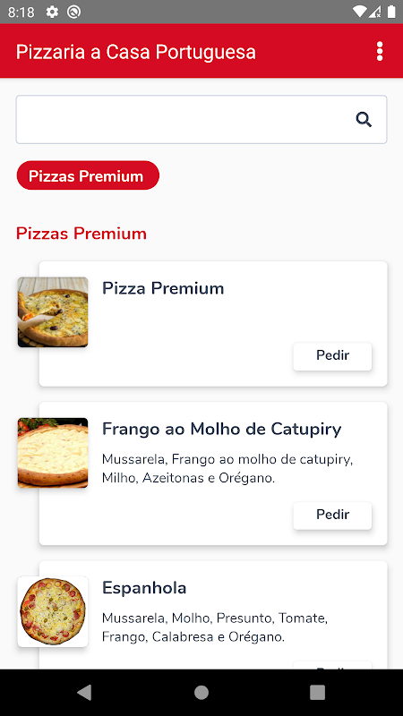Open the Frango ao Molho de Catupiry photo
Viewport: 403px width, 716px height.
click(53, 453)
